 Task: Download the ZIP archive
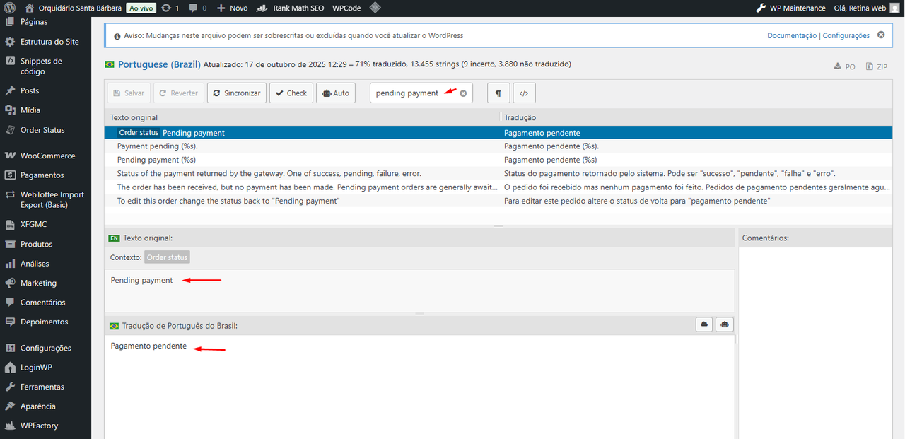pyautogui.click(x=877, y=66)
